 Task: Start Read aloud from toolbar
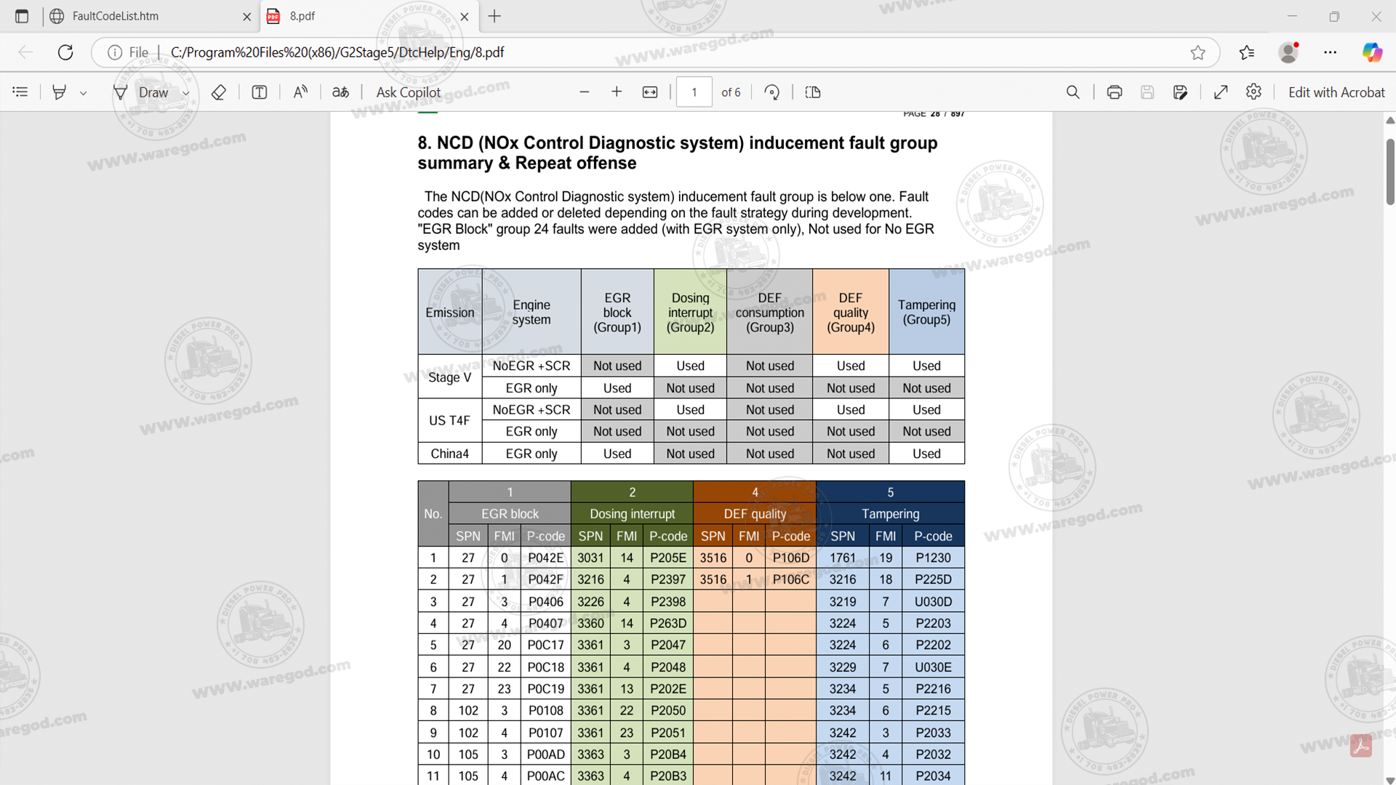300,92
